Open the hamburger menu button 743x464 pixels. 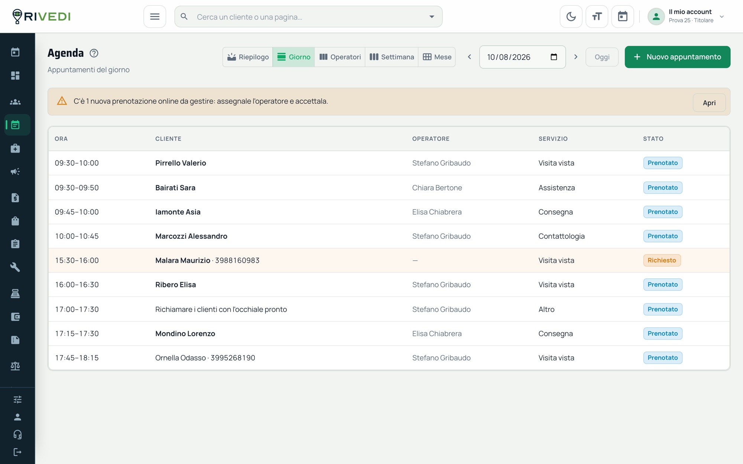coord(155,17)
